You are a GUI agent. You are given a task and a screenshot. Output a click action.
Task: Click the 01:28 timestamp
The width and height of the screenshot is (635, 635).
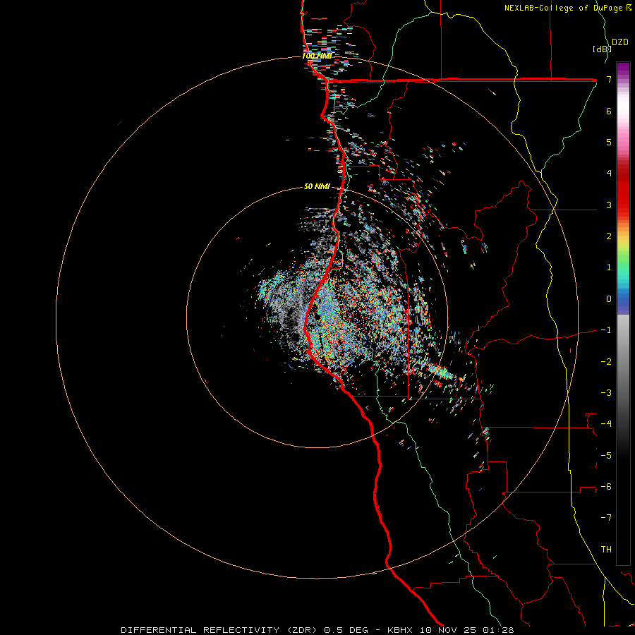tap(498, 630)
